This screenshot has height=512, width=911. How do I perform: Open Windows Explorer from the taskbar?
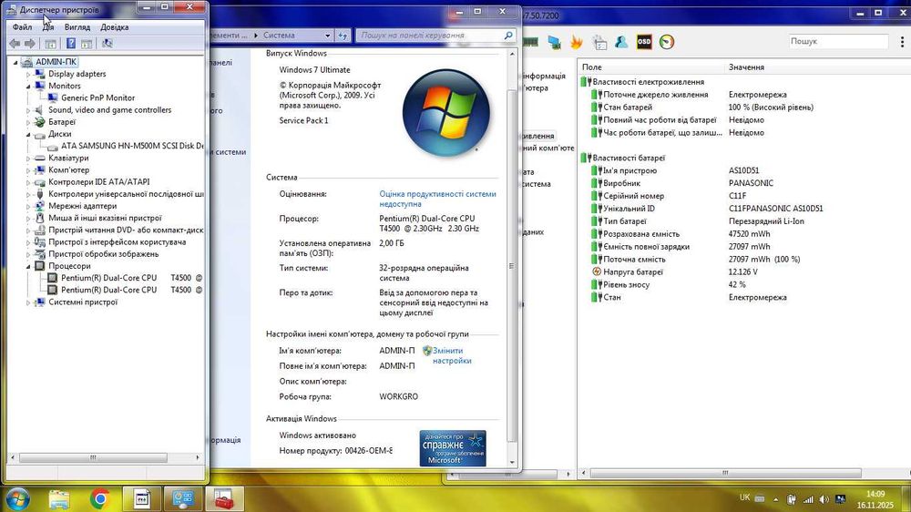tap(59, 498)
